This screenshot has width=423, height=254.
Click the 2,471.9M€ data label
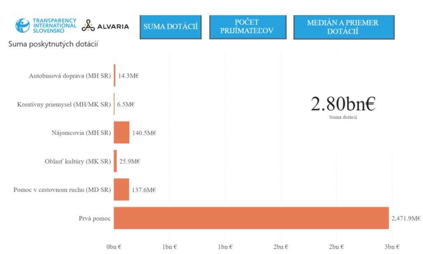(406, 218)
